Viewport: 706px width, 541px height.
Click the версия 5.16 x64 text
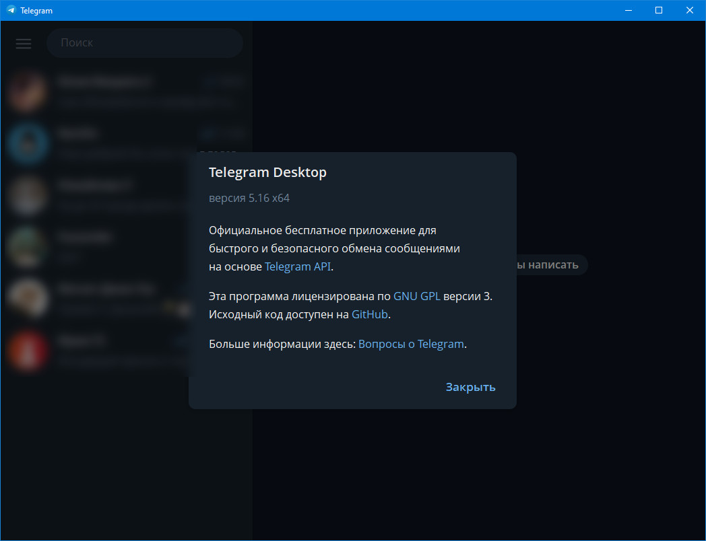[249, 199]
